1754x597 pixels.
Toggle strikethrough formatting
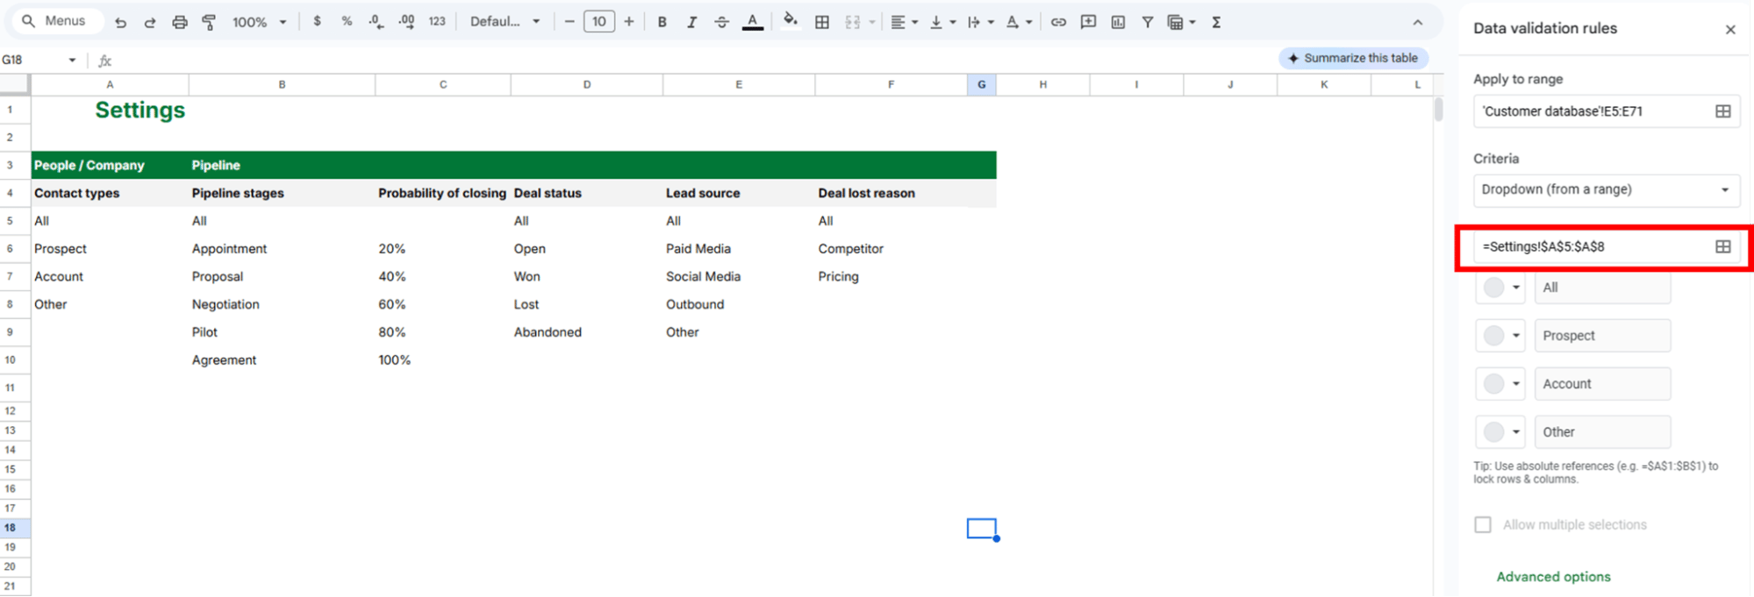(x=721, y=22)
